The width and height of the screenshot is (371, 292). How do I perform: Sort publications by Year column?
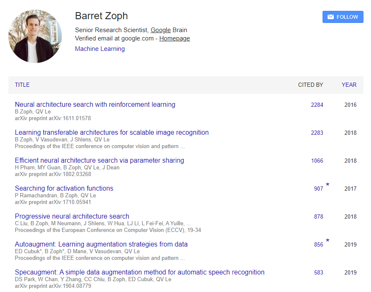349,85
